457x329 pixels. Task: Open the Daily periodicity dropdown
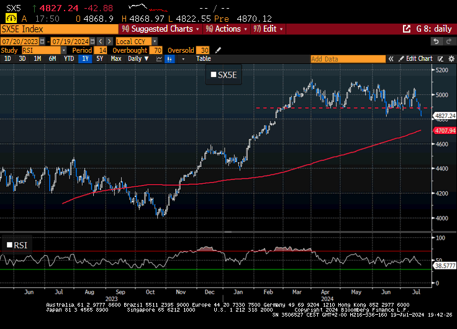pos(138,59)
